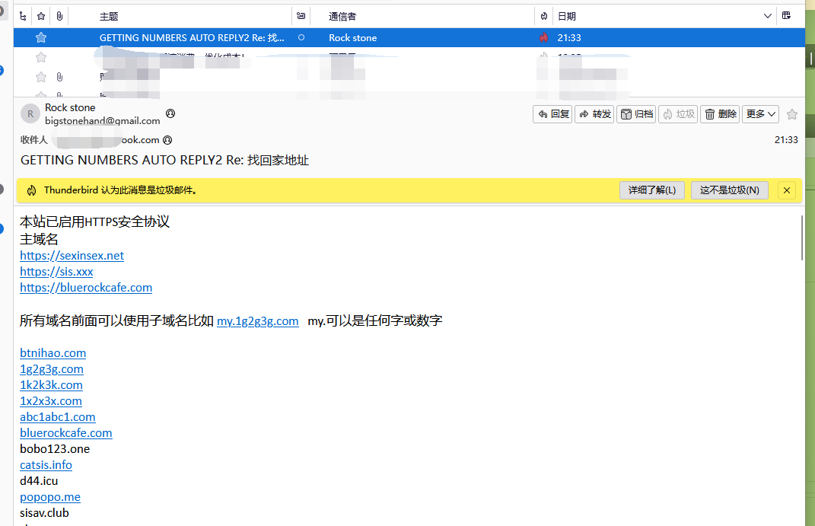Open the popopo.me link
Viewport: 815px width, 526px height.
(x=50, y=497)
